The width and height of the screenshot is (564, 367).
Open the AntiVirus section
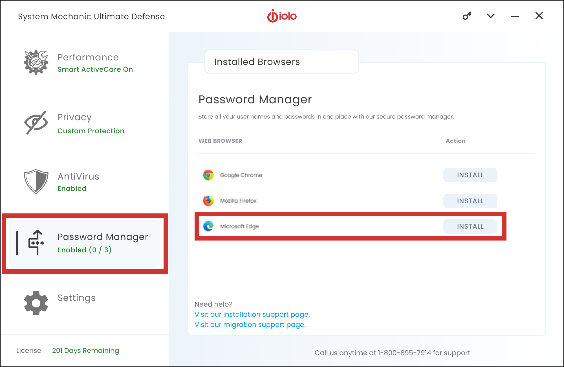[78, 176]
